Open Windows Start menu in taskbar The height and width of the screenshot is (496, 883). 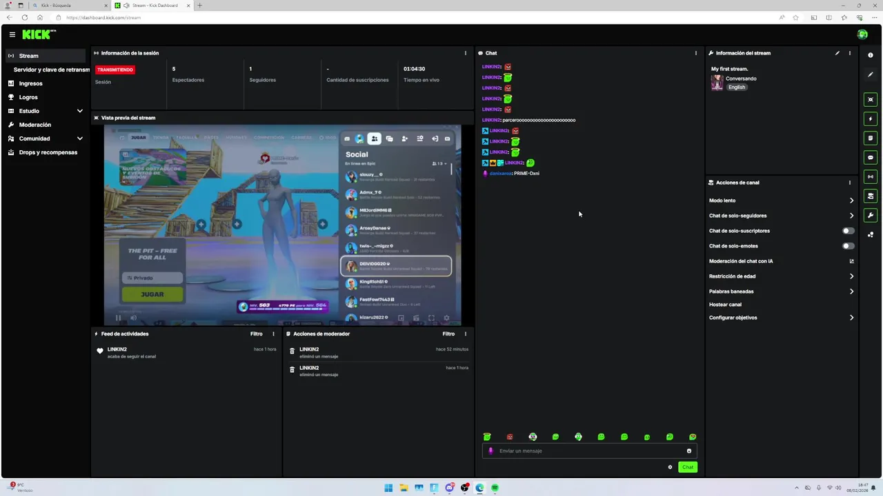coord(388,488)
